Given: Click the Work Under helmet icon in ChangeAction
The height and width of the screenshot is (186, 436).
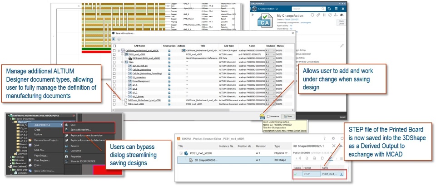Looking at the screenshot, I should pyautogui.click(x=342, y=15).
